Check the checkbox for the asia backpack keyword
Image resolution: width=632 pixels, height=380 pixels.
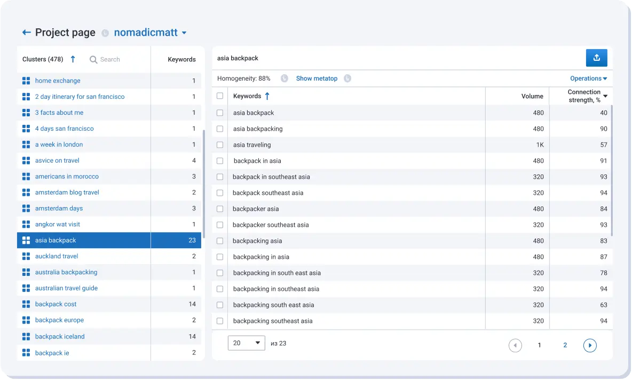[220, 113]
